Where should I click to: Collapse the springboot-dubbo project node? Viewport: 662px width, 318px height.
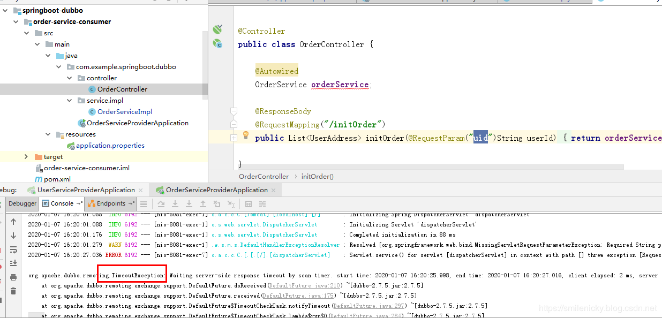[4, 10]
